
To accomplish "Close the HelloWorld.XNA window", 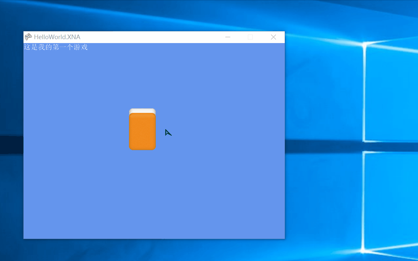I will [x=273, y=37].
